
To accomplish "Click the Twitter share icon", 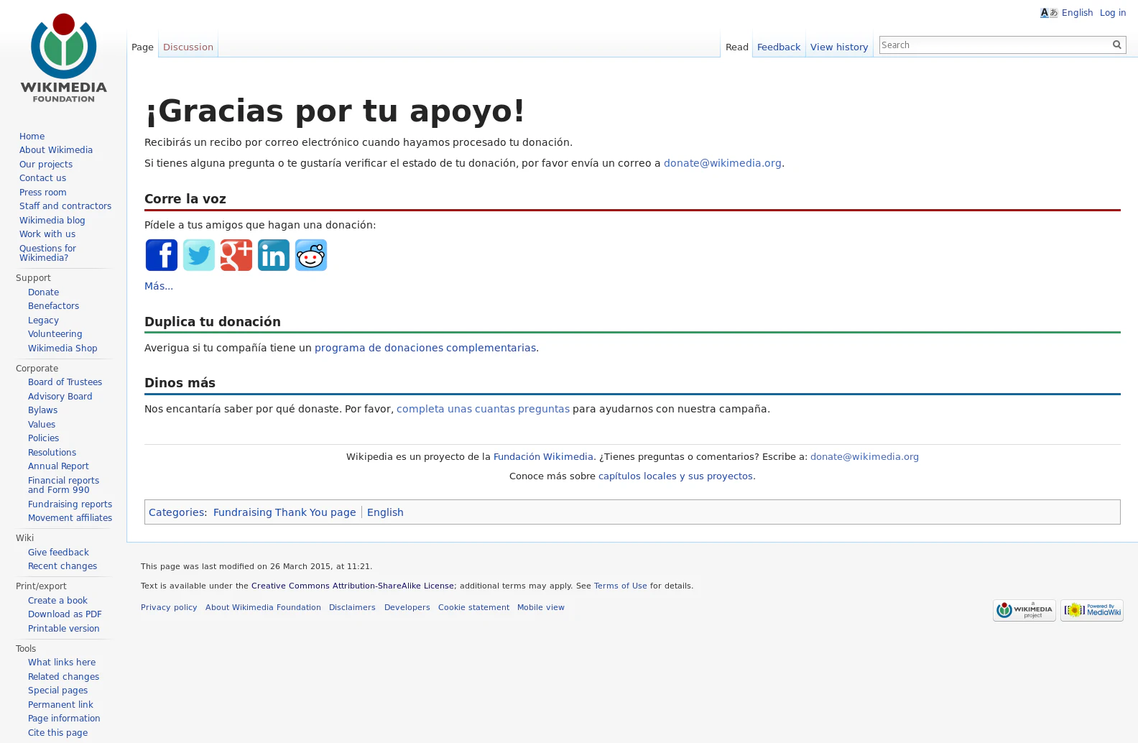I will click(x=199, y=255).
